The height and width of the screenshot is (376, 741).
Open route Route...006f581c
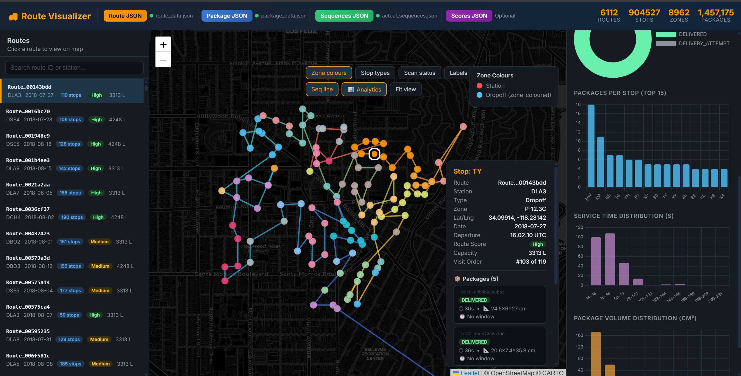[x=72, y=360]
